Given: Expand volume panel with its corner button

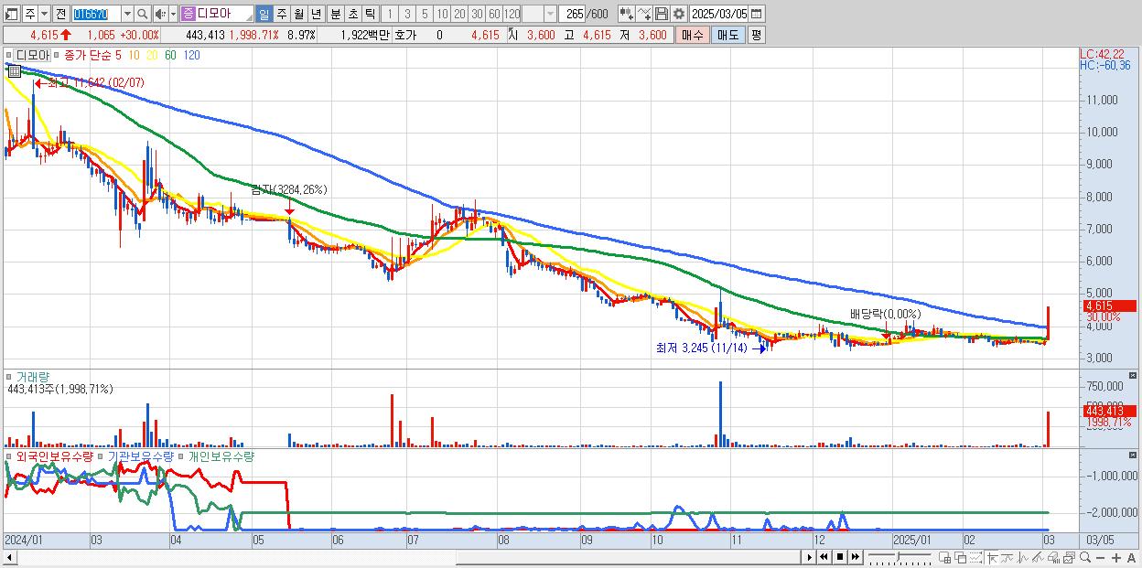Looking at the screenshot, I should point(1135,376).
